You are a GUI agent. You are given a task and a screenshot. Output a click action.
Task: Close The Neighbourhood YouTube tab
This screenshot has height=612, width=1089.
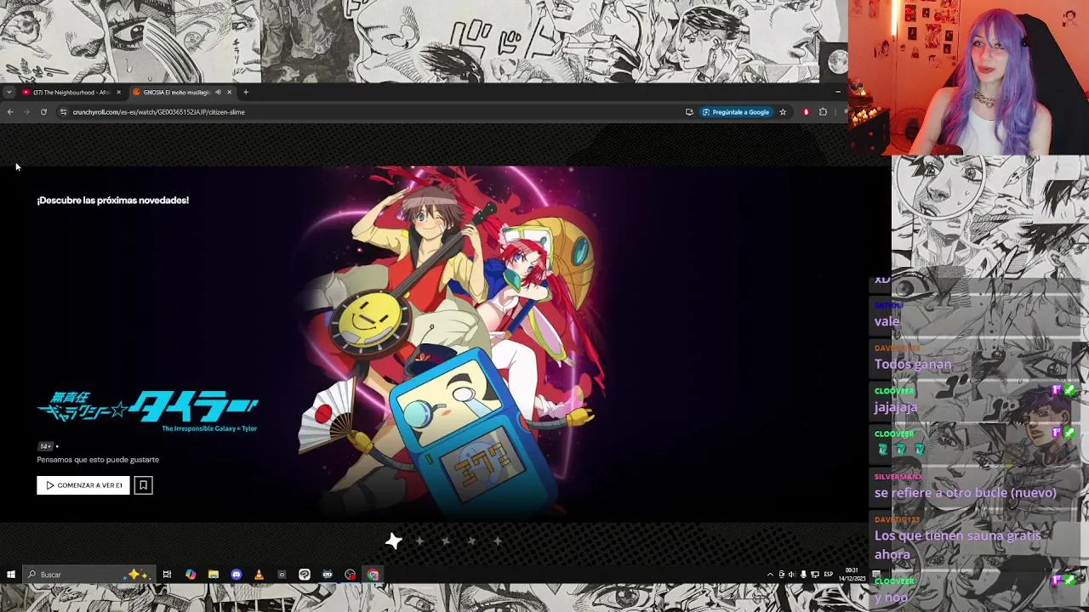pos(118,92)
